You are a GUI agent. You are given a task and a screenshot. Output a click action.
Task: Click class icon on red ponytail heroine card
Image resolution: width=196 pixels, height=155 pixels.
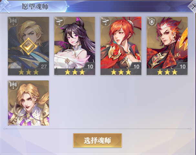pyautogui.click(x=106, y=22)
